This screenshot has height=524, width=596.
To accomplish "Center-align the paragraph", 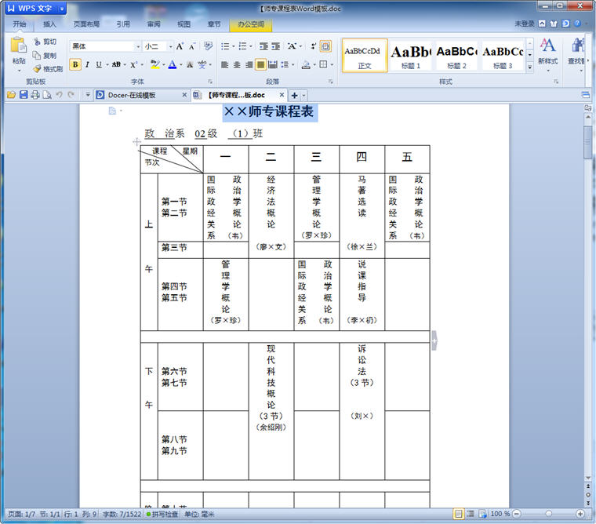I will [237, 64].
